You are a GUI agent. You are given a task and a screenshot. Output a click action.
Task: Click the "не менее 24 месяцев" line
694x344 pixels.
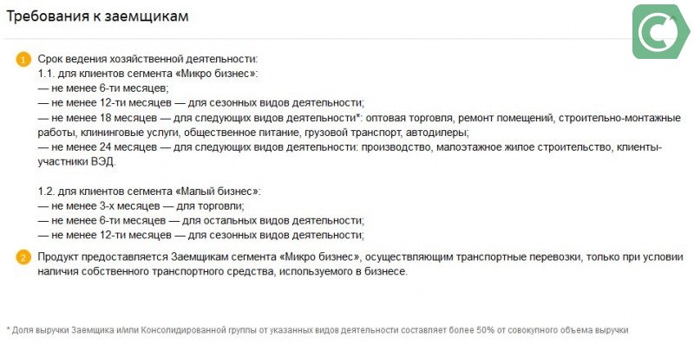click(x=350, y=147)
